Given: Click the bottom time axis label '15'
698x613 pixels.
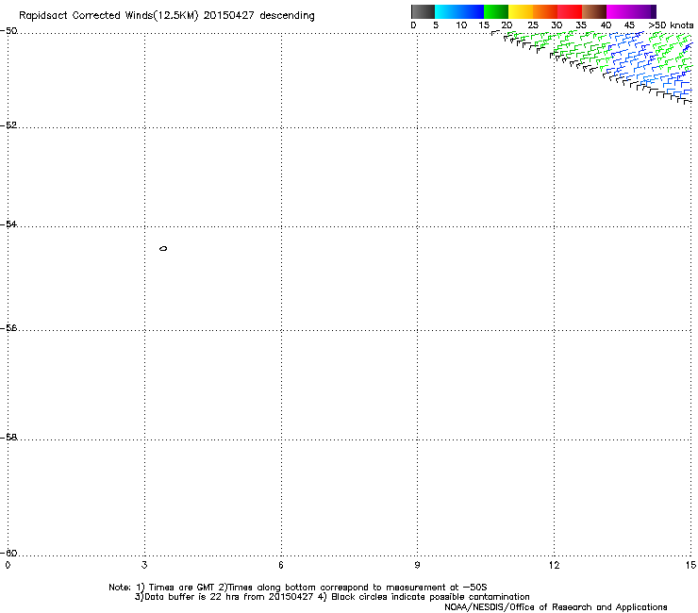Looking at the screenshot, I should click(690, 565).
